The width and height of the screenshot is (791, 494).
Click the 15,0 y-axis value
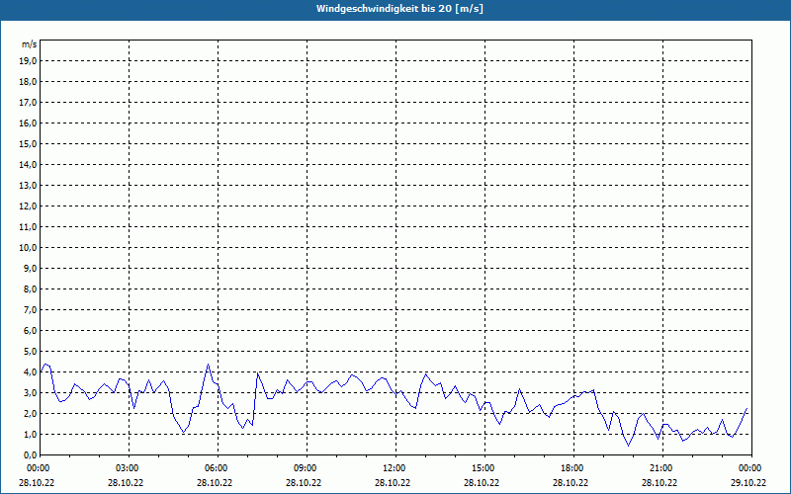tap(28, 143)
